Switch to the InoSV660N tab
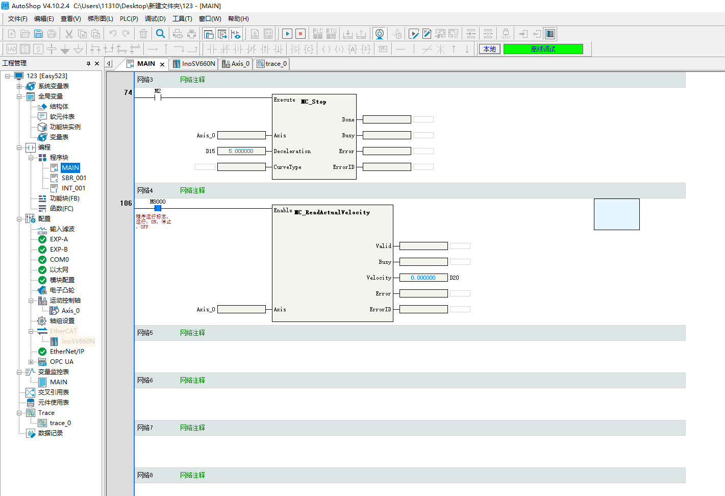The image size is (725, 496). [194, 64]
